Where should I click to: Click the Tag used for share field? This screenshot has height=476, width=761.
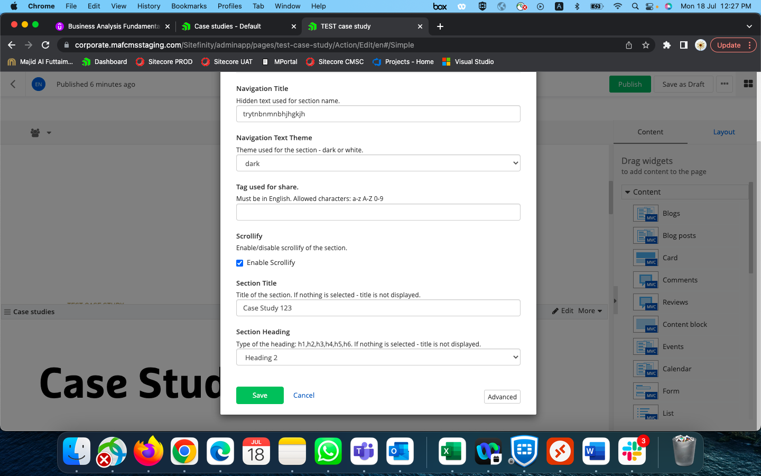coord(378,213)
